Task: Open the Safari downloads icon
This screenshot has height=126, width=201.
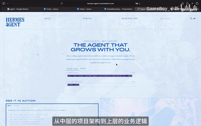Action: pos(182,3)
